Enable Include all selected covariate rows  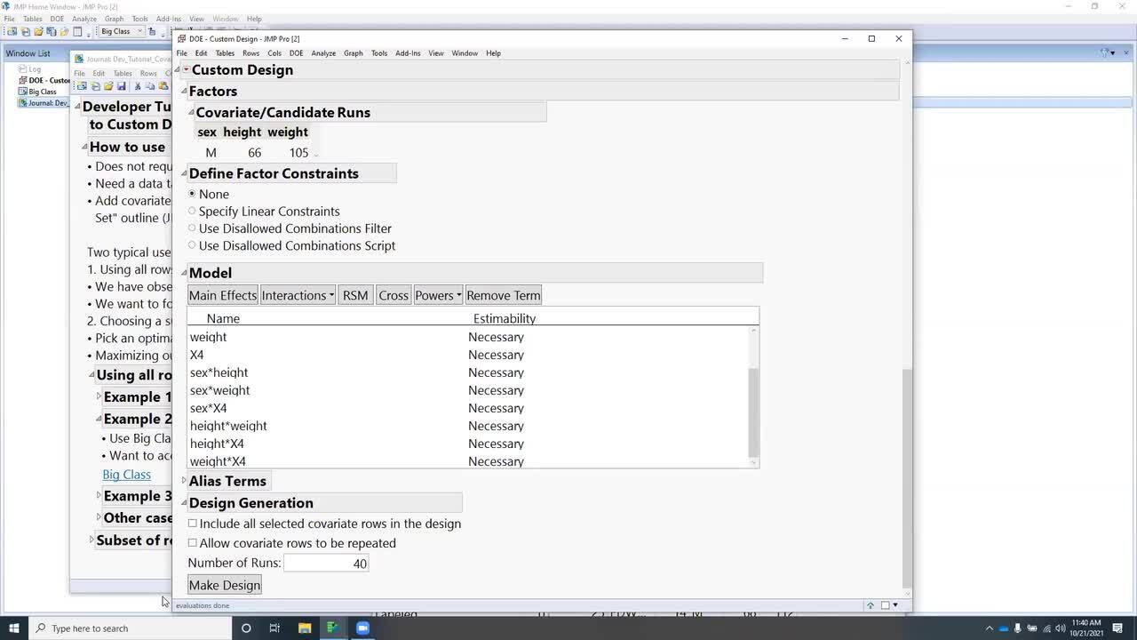click(x=193, y=524)
